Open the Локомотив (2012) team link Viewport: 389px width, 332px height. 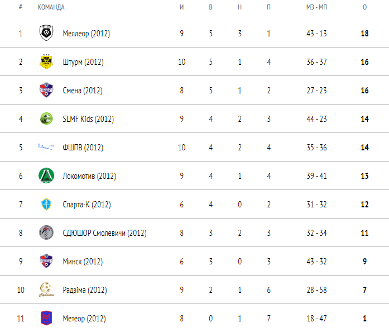[x=89, y=176]
